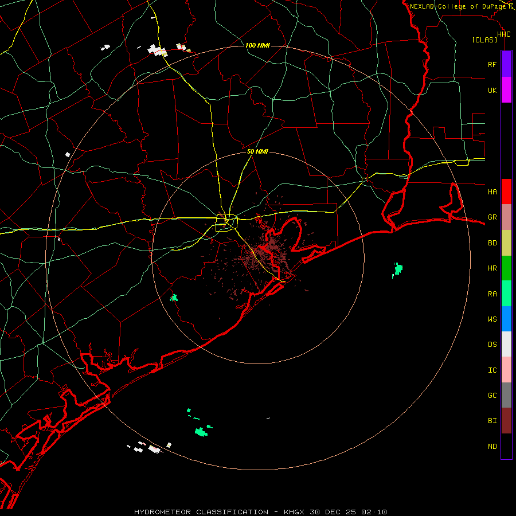Screen dimensions: 516x516
Task: Click the 30 DEC 25 date stamp
Action: 333,512
